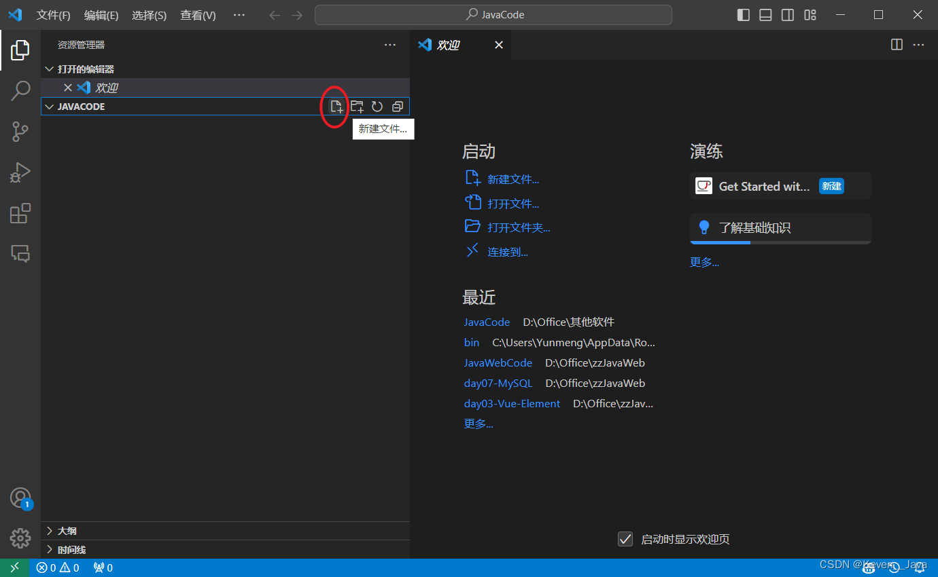Go forward with the right arrow
Viewport: 938px width, 577px height.
(x=297, y=15)
